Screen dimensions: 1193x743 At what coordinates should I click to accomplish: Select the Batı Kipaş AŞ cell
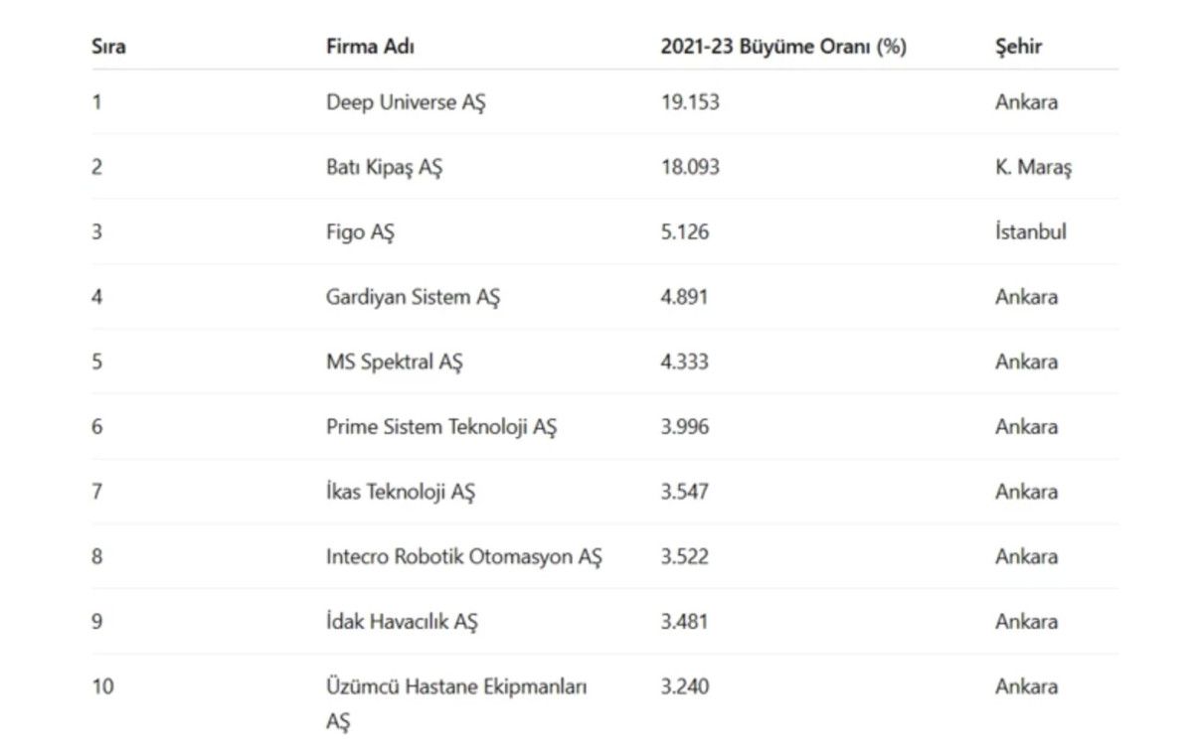click(384, 167)
